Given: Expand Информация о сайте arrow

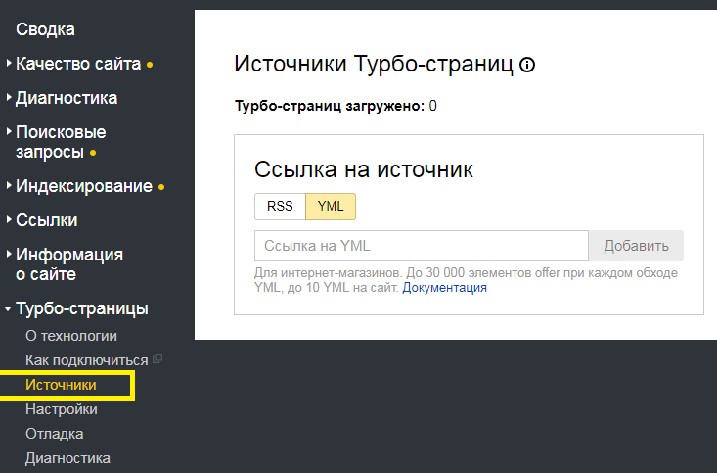Looking at the screenshot, I should coord(9,255).
